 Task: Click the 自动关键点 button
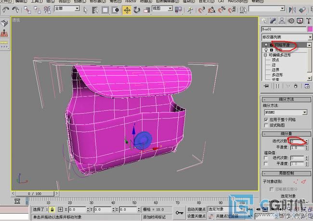[x=196, y=209]
